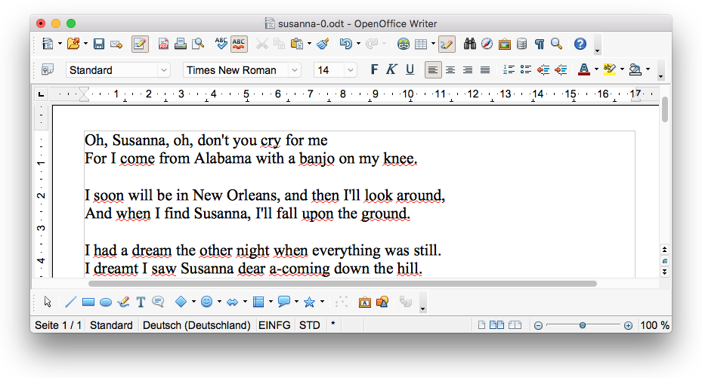702x378 pixels.
Task: Open font color dropdown arrow
Action: 596,70
